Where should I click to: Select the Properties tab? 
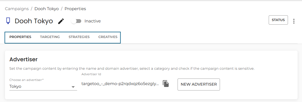[20, 37]
